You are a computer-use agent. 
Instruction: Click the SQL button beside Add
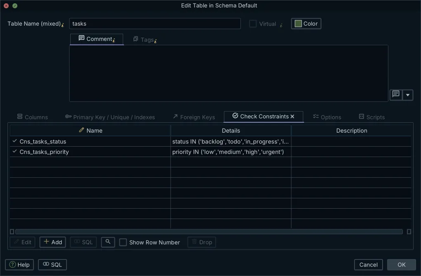click(83, 242)
